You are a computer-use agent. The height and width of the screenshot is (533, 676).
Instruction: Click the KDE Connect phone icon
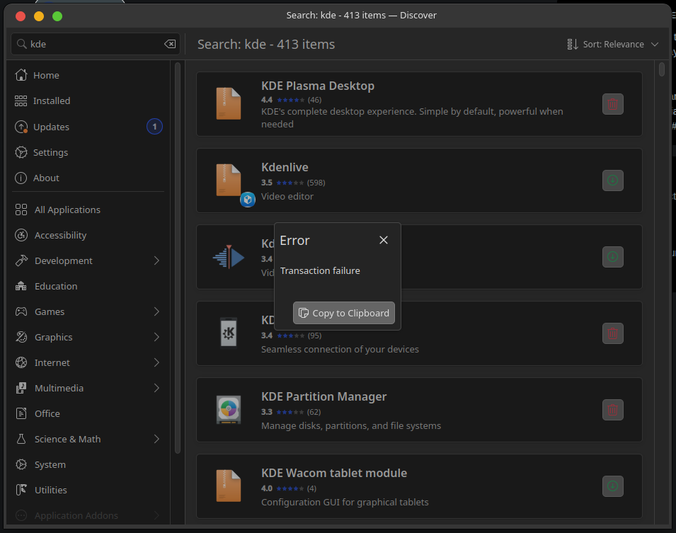(x=229, y=333)
